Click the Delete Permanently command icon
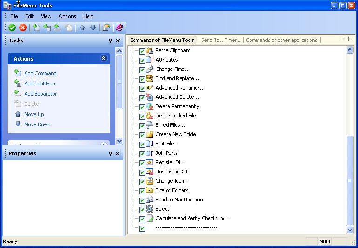Viewport: 358px width, 248px height. pyautogui.click(x=149, y=106)
